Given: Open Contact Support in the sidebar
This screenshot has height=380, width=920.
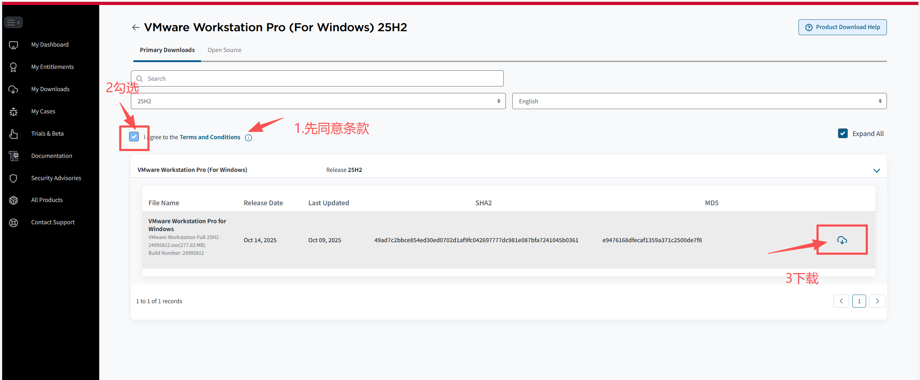Looking at the screenshot, I should (53, 222).
